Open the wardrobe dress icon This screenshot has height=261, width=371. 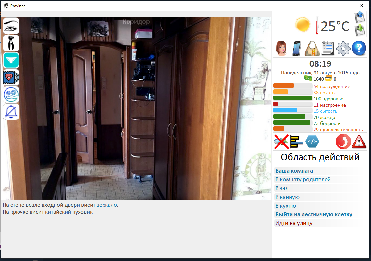(x=11, y=43)
